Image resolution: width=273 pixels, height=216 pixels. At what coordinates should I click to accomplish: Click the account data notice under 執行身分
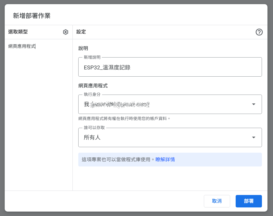[124, 119]
